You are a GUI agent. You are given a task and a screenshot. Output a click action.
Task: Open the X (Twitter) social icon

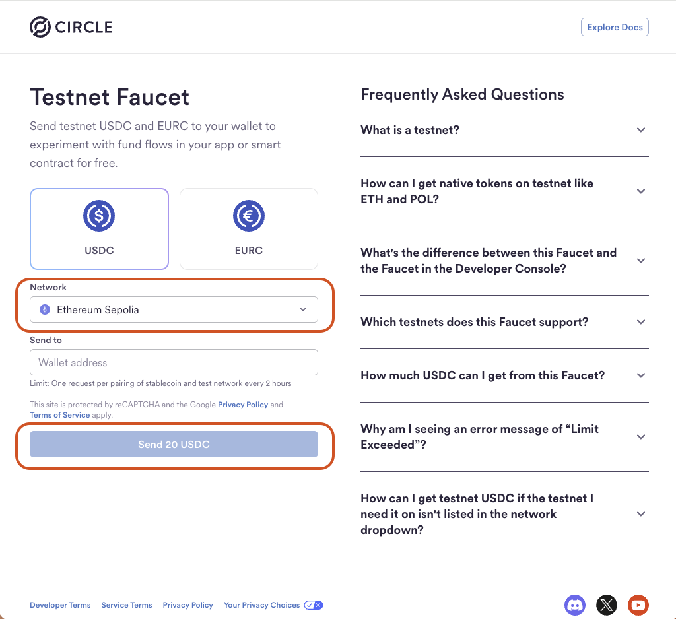(607, 604)
